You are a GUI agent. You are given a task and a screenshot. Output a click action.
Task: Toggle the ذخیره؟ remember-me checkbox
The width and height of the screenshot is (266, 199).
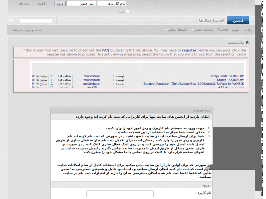(128, 11)
